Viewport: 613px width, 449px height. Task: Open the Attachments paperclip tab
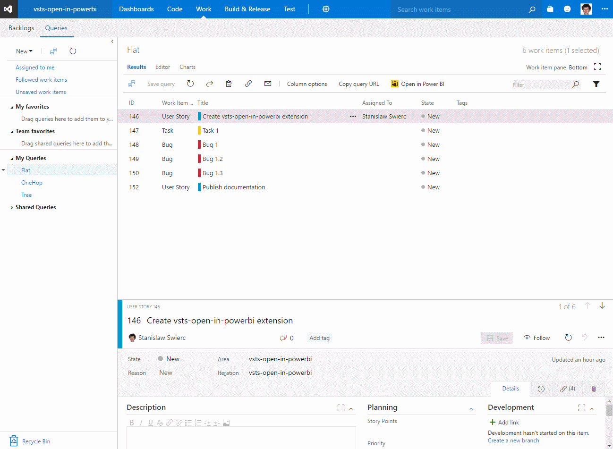pos(594,389)
